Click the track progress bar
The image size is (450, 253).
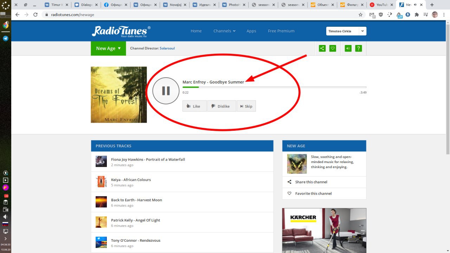[x=274, y=87]
